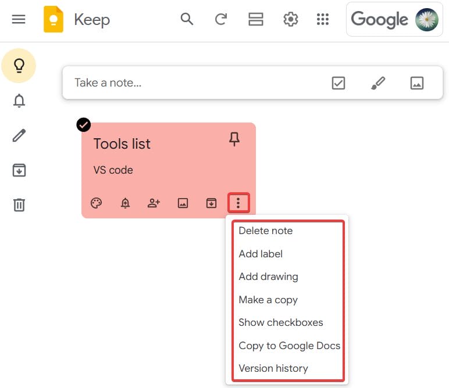Click the Edit labels pencil icon
This screenshot has height=388, width=449.
tap(19, 136)
